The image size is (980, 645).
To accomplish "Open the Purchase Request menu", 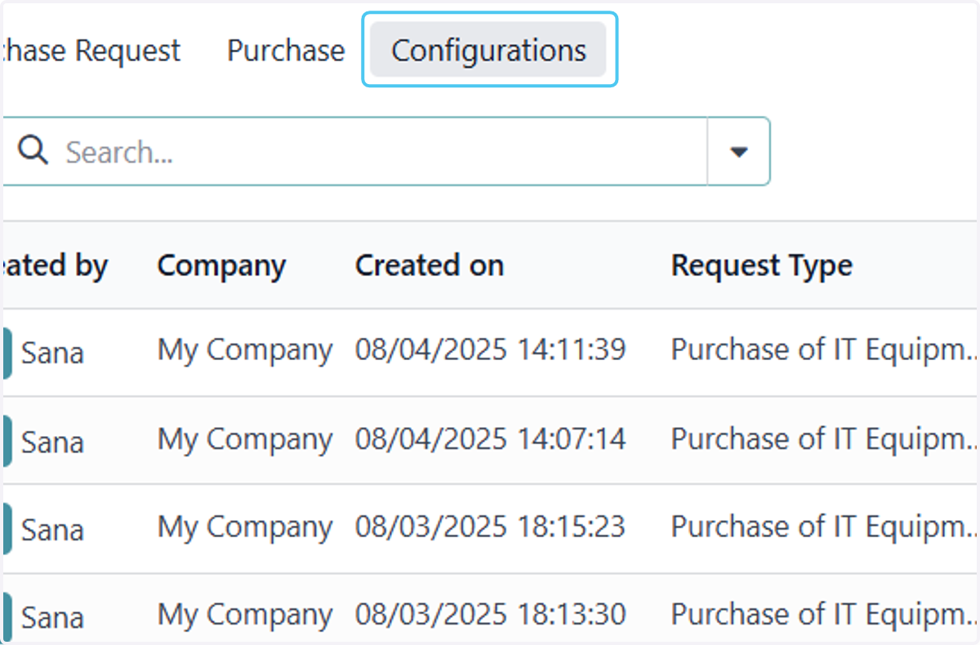I will (x=90, y=50).
